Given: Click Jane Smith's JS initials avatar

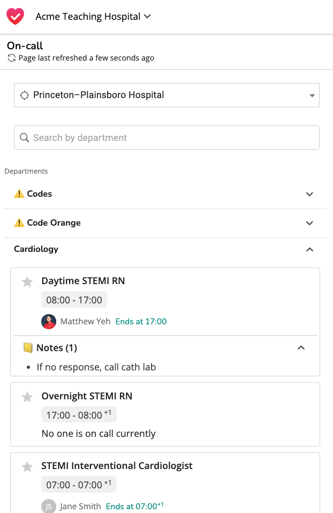Looking at the screenshot, I should (x=49, y=506).
